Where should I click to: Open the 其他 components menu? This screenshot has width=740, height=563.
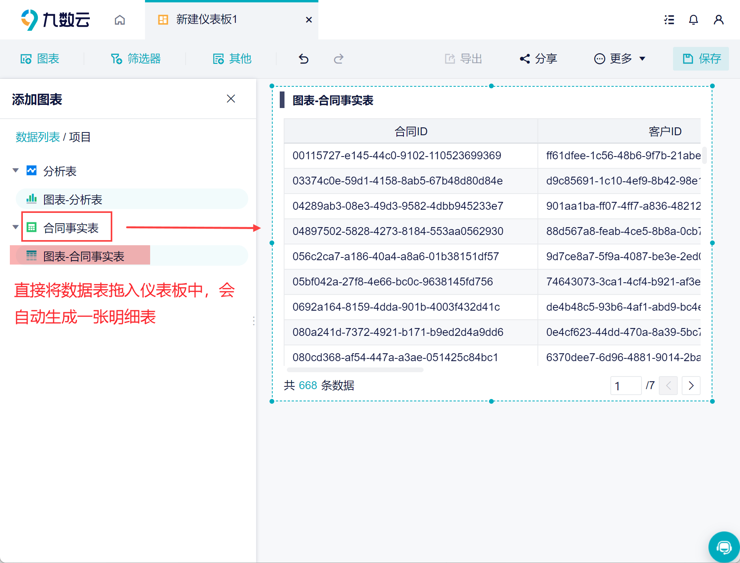click(232, 59)
